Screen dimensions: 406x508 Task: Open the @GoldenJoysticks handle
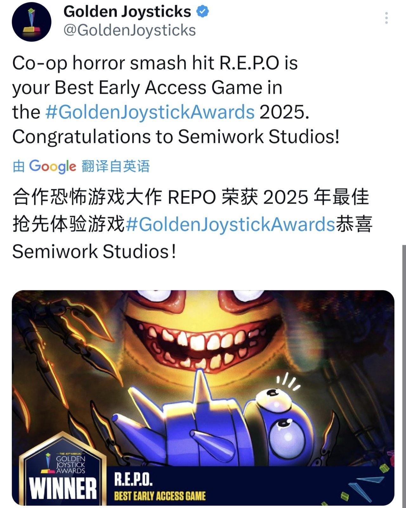pyautogui.click(x=130, y=30)
